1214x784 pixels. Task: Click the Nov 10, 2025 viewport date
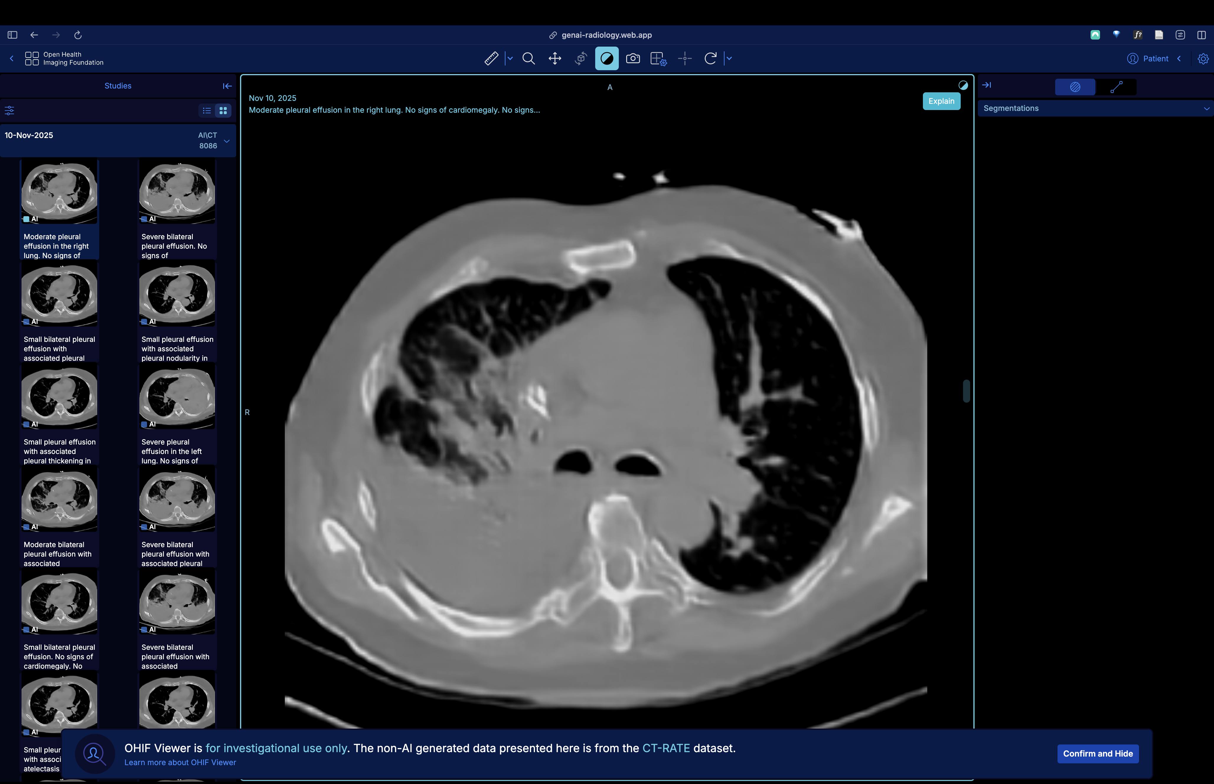(x=272, y=98)
